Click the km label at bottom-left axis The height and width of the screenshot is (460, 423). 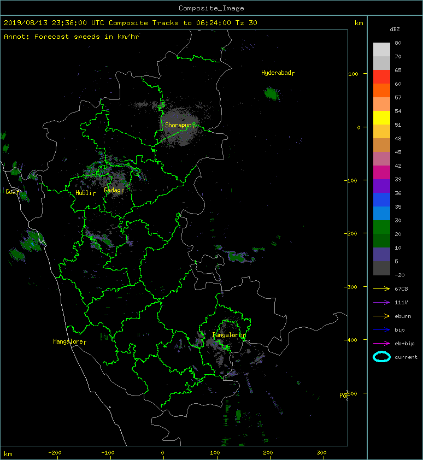tap(8, 454)
